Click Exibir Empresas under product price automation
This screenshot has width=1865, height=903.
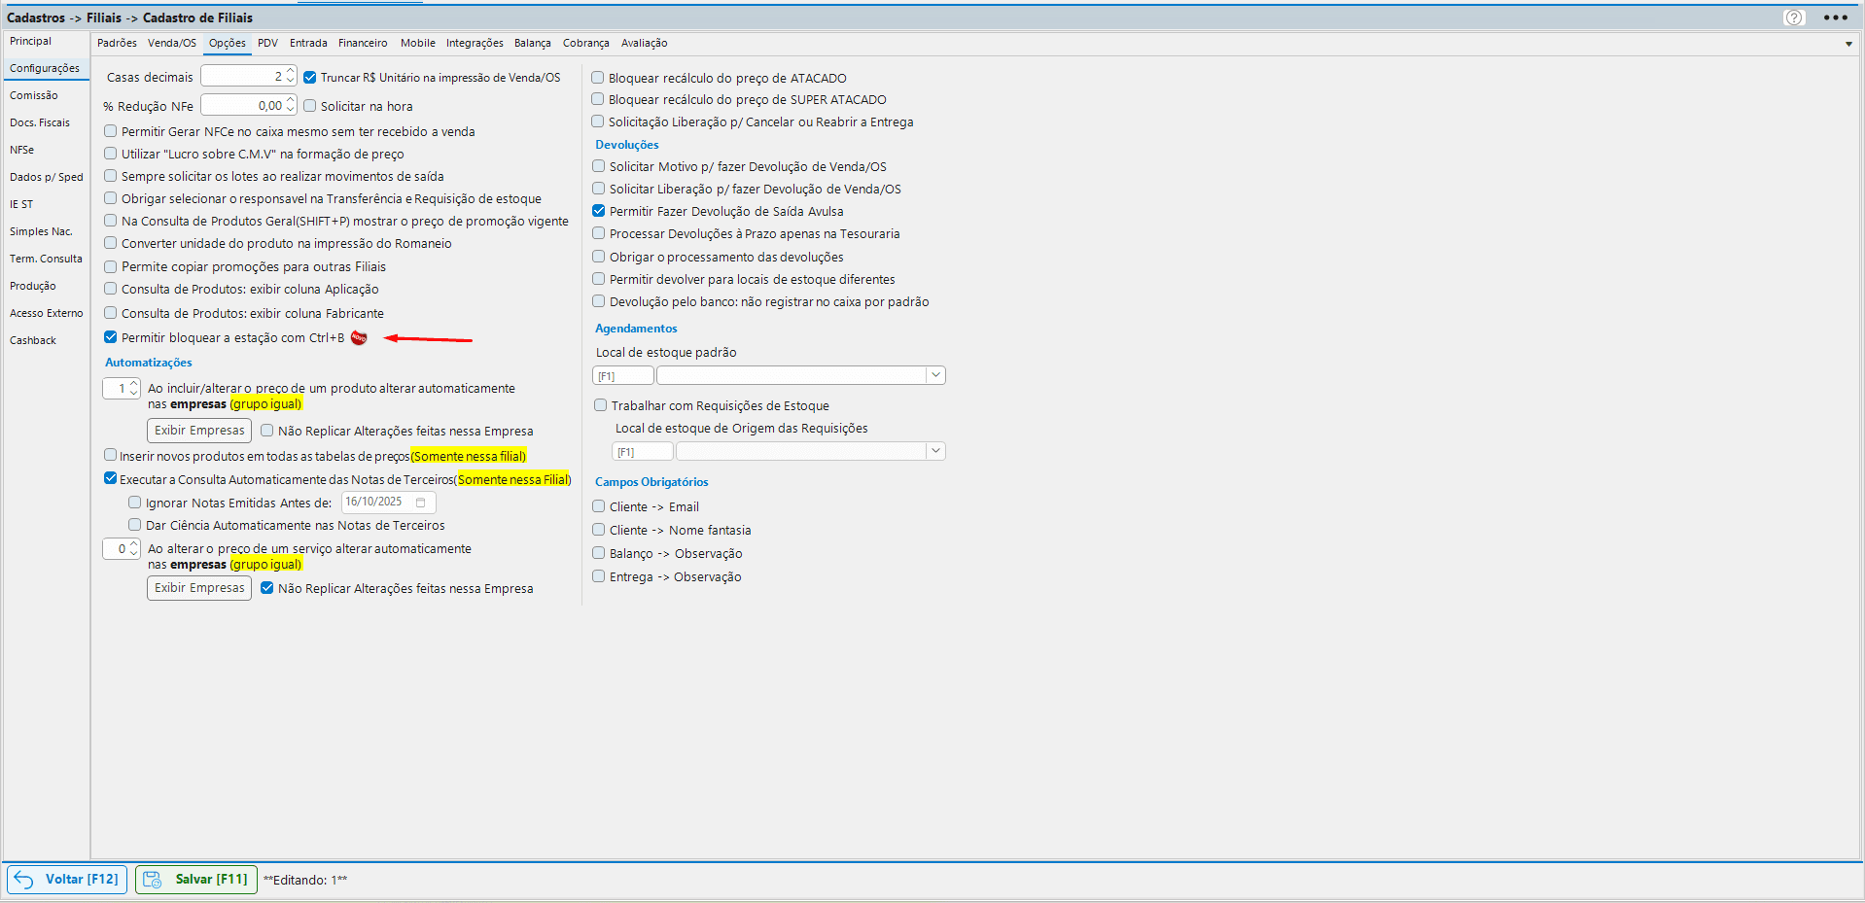click(199, 431)
